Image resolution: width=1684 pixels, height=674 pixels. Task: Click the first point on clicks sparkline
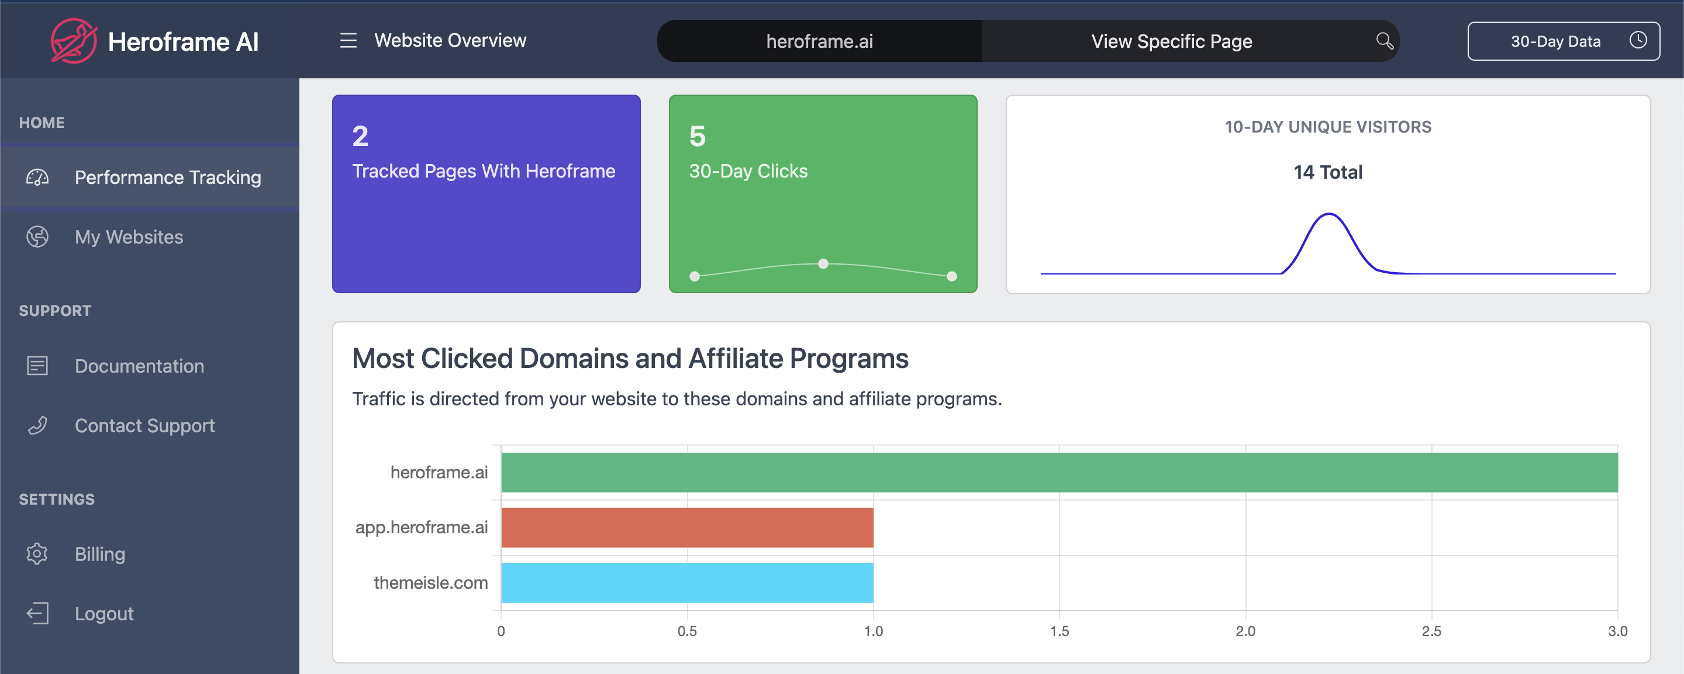(x=694, y=276)
